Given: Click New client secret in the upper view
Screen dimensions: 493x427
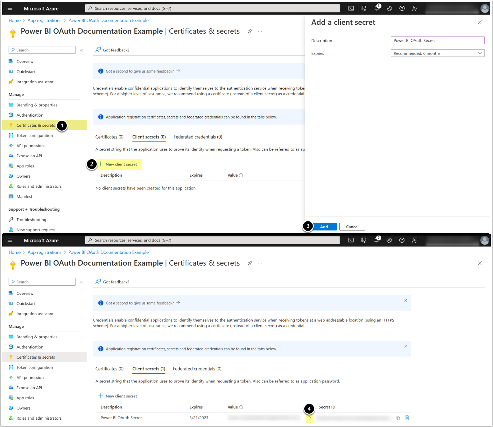Looking at the screenshot, I should (118, 165).
